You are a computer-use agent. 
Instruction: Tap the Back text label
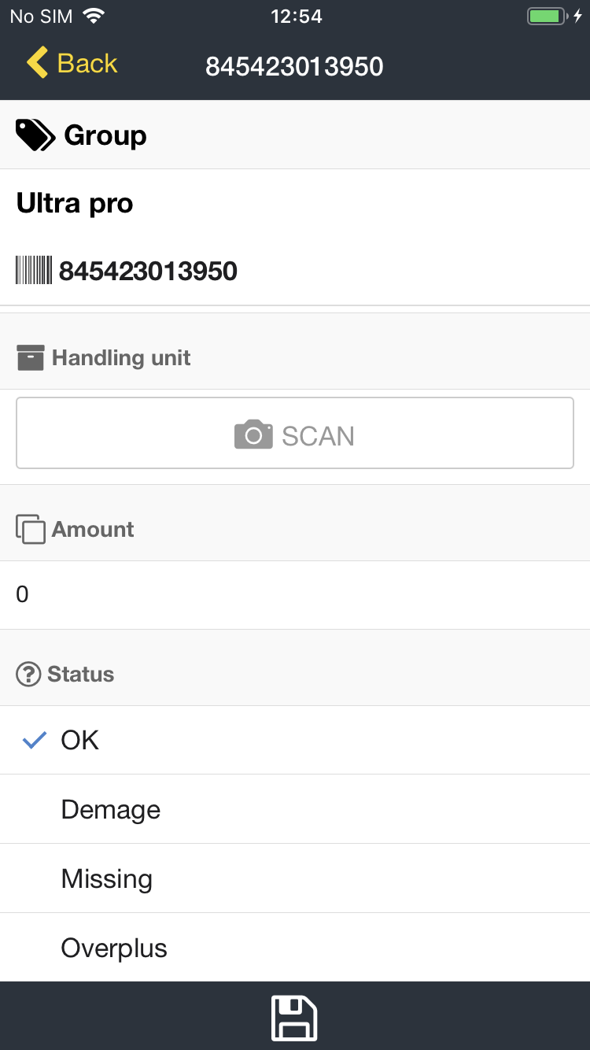[87, 63]
